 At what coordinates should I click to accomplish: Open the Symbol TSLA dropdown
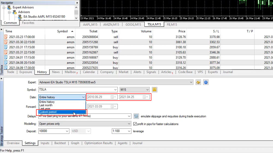pos(115,90)
